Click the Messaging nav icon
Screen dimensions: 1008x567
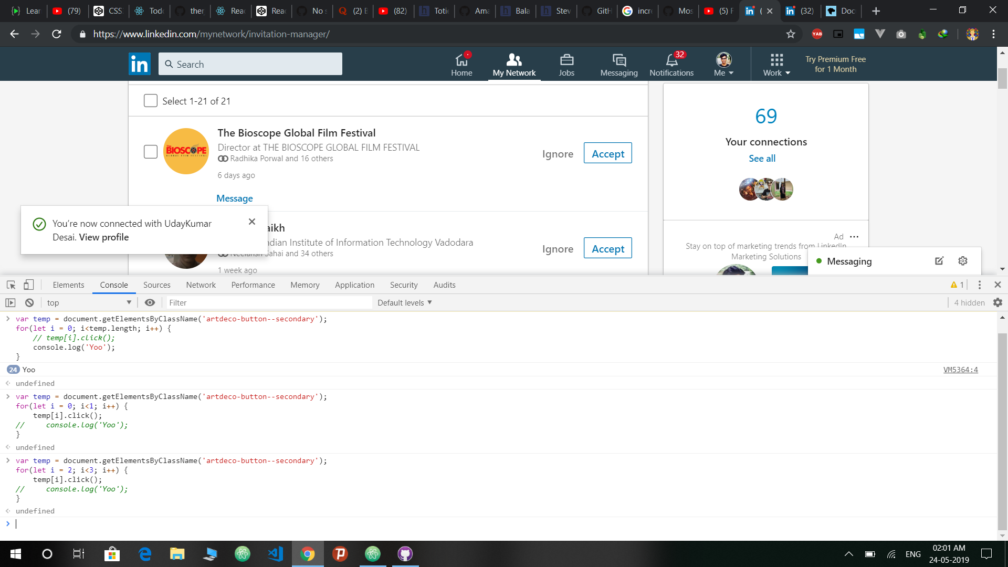coord(619,60)
